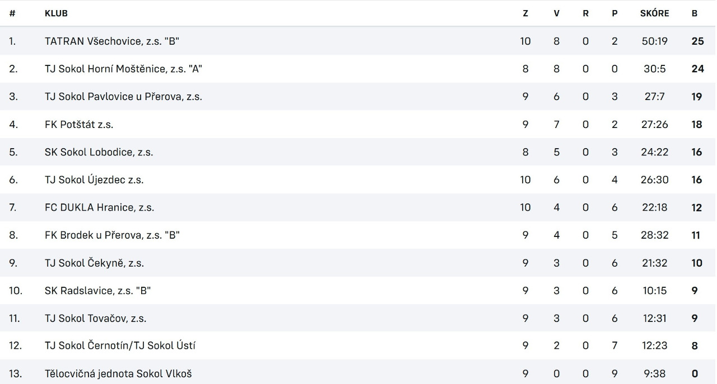The height and width of the screenshot is (384, 717).
Task: Click the SKÓRE column header
Action: point(654,13)
